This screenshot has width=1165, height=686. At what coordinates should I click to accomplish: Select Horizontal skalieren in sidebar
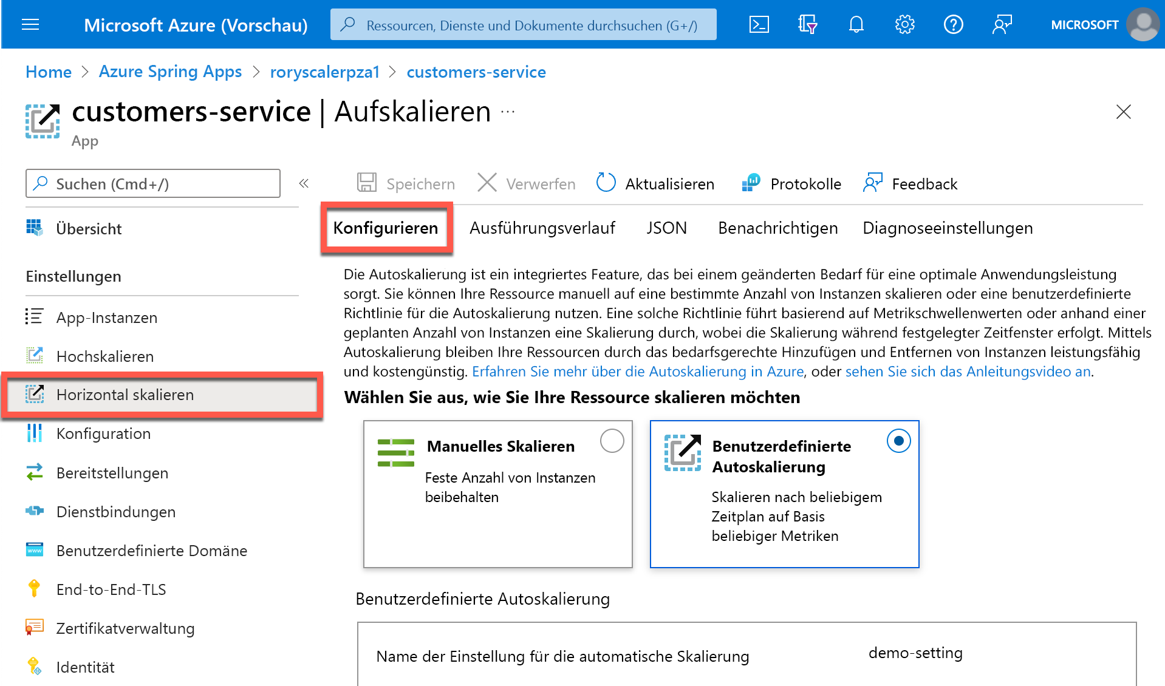click(162, 395)
